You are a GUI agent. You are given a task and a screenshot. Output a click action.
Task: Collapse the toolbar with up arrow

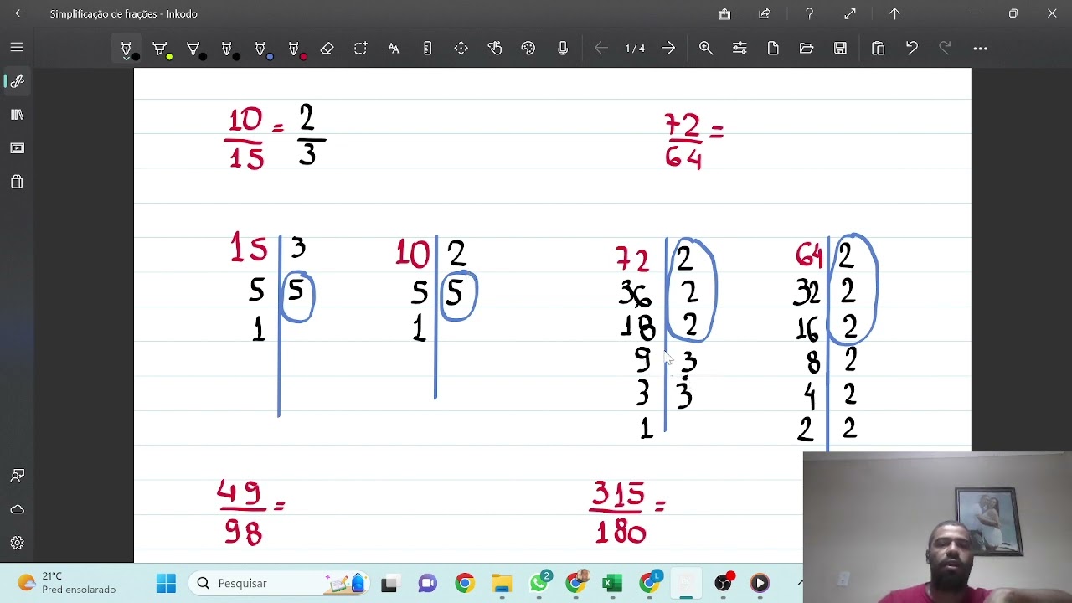[894, 13]
